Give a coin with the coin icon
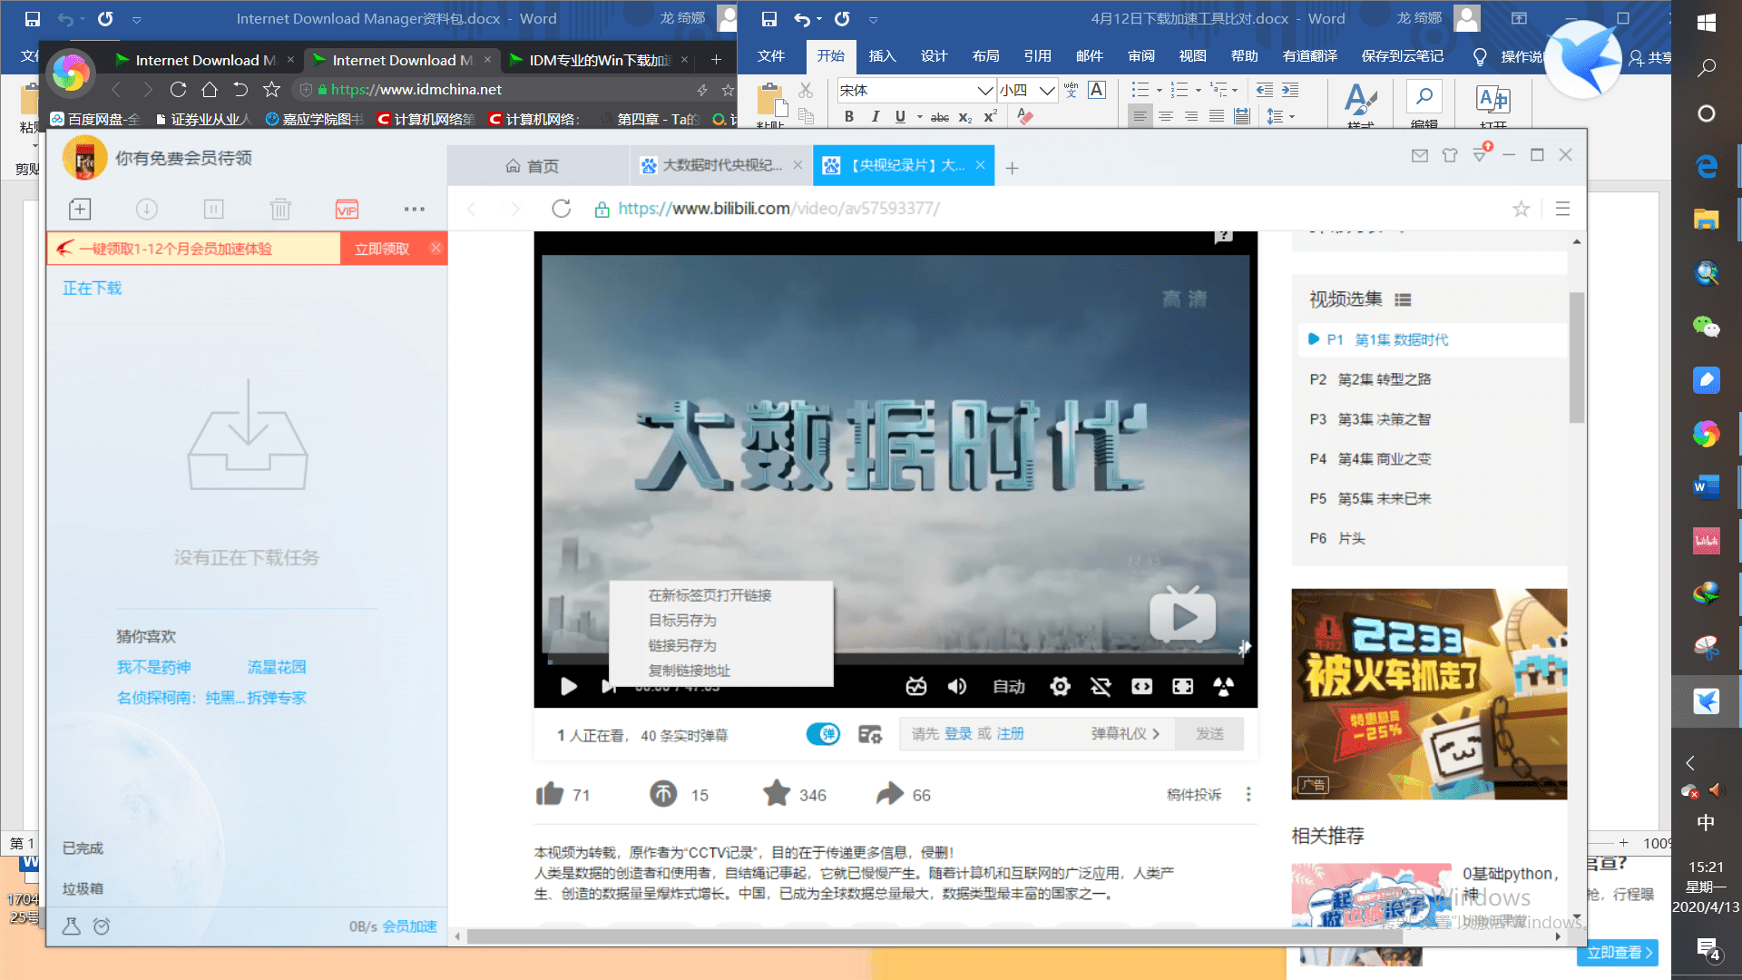 [663, 794]
